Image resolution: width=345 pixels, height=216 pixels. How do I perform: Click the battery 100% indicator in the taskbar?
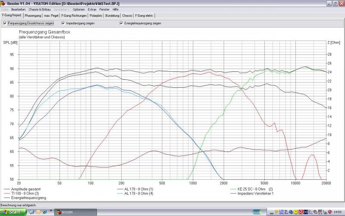point(257,212)
